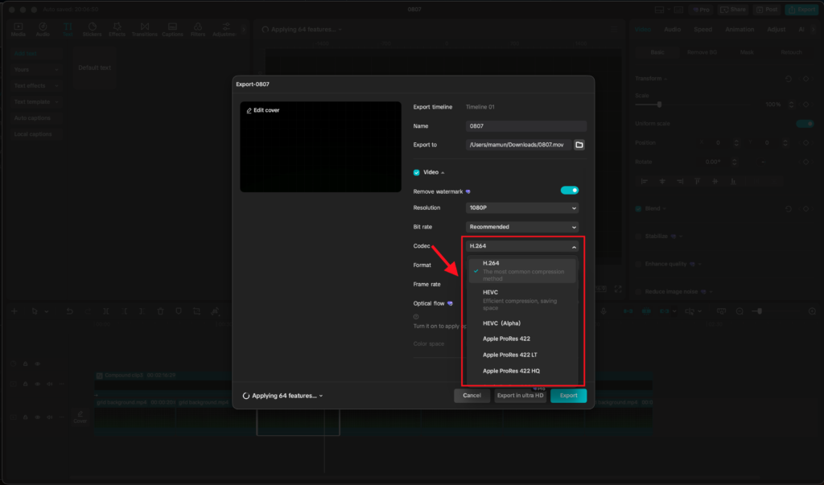Screen dimensions: 824x485
Task: Switch to Speed tab in inspector
Action: pyautogui.click(x=702, y=30)
